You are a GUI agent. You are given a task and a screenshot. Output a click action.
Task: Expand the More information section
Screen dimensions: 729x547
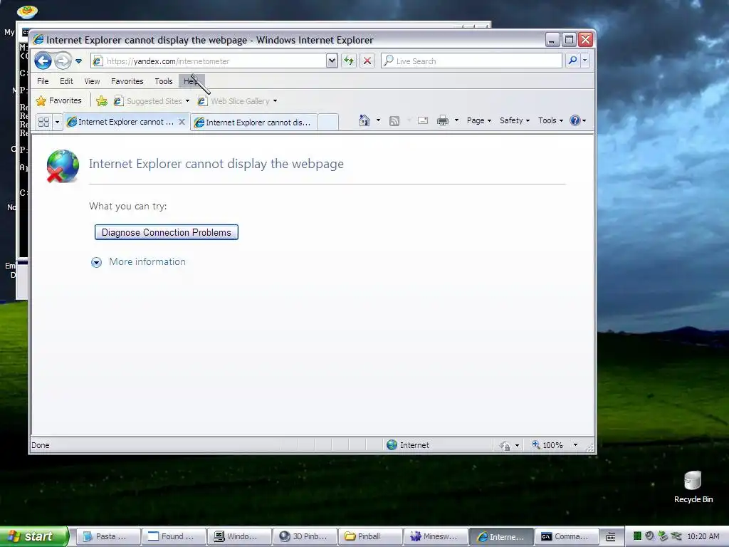(138, 262)
